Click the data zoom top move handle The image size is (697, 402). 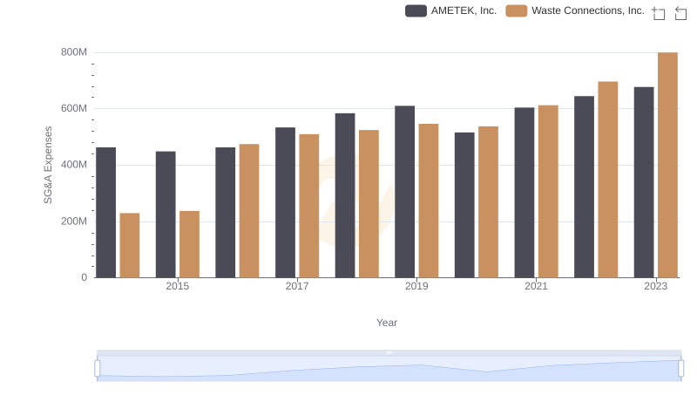(389, 352)
